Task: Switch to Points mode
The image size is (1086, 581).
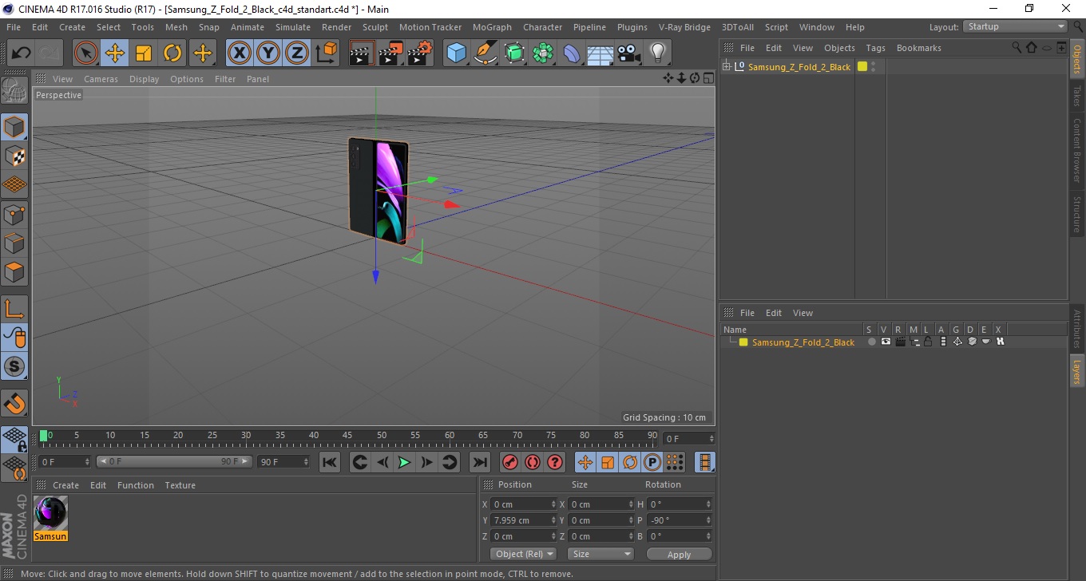Action: pyautogui.click(x=14, y=214)
